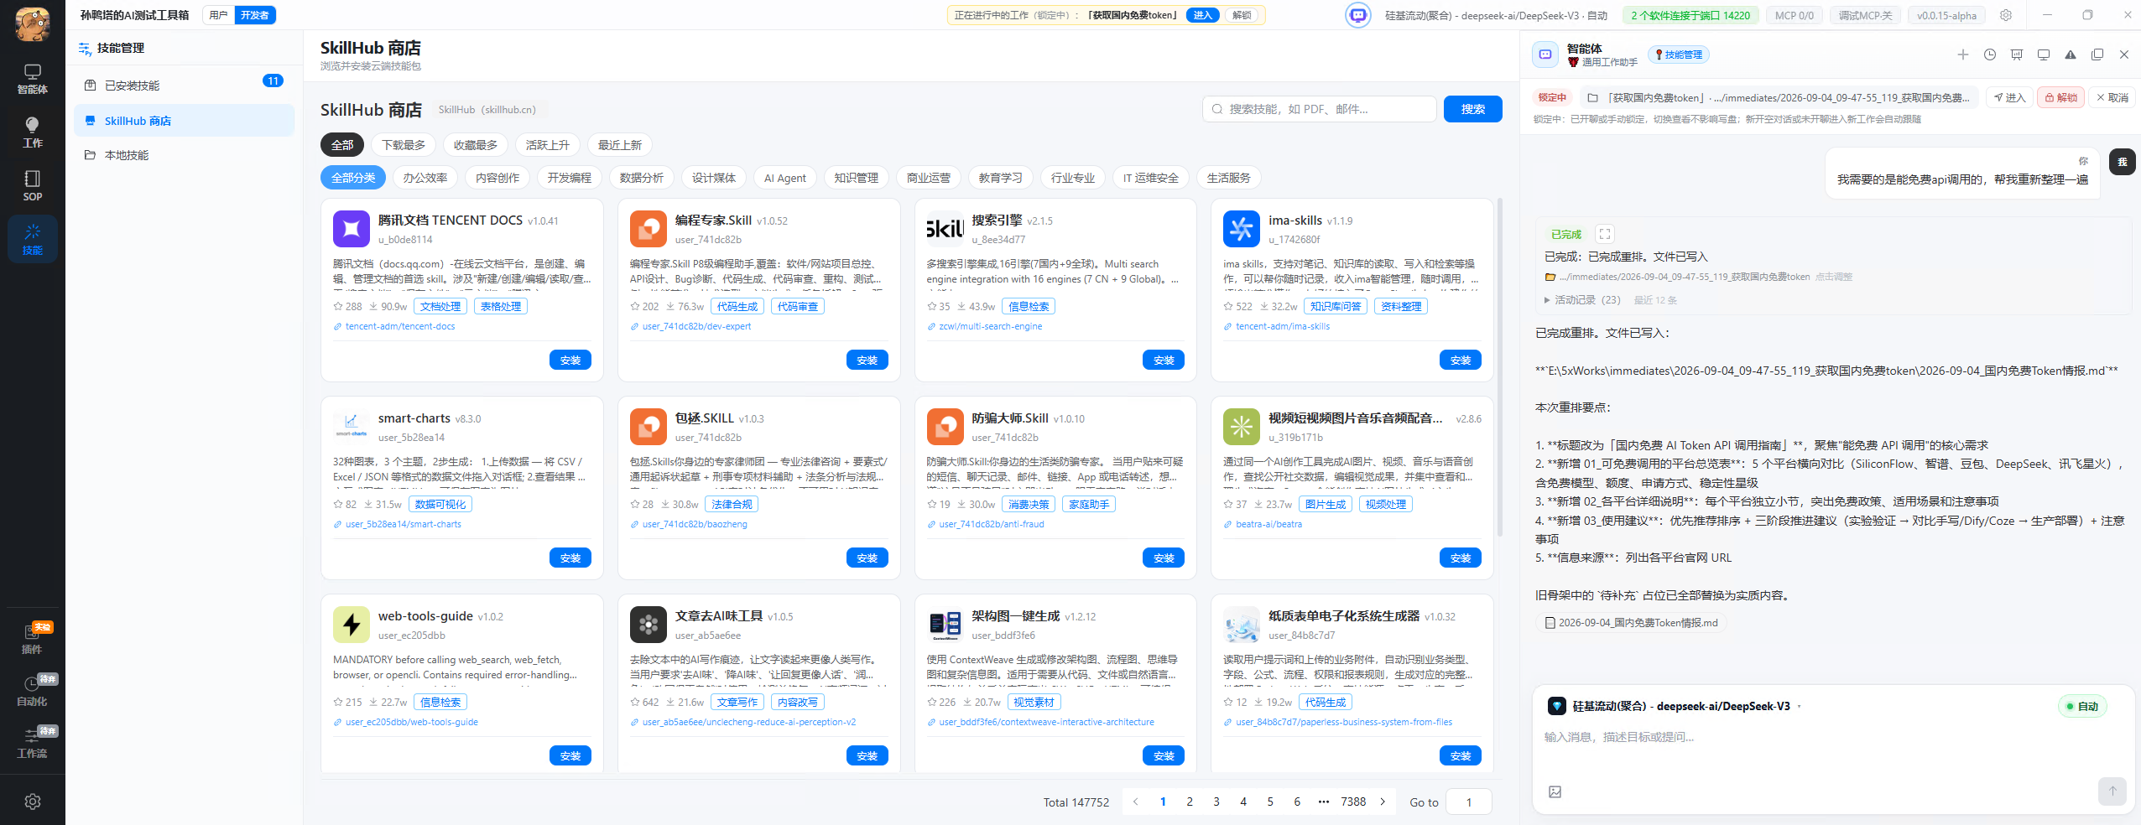Switch mode to 用户
2141x825 pixels.
pos(219,15)
